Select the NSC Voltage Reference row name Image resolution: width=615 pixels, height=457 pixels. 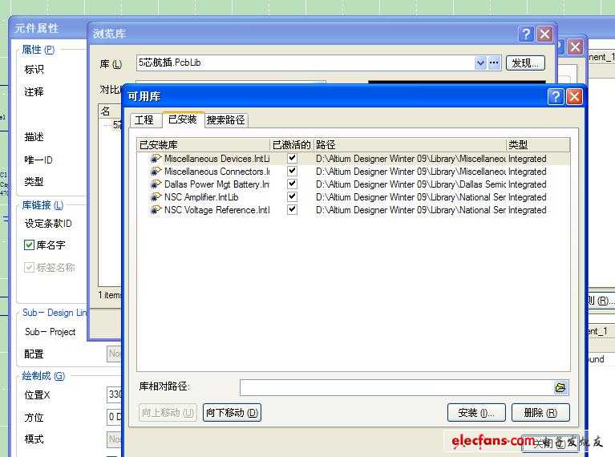click(217, 210)
